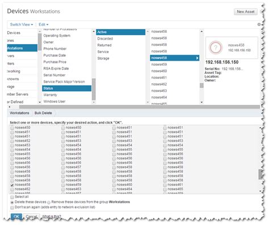The width and height of the screenshot is (269, 225).
Task: Select Workstations category in left list
Action: point(22,48)
